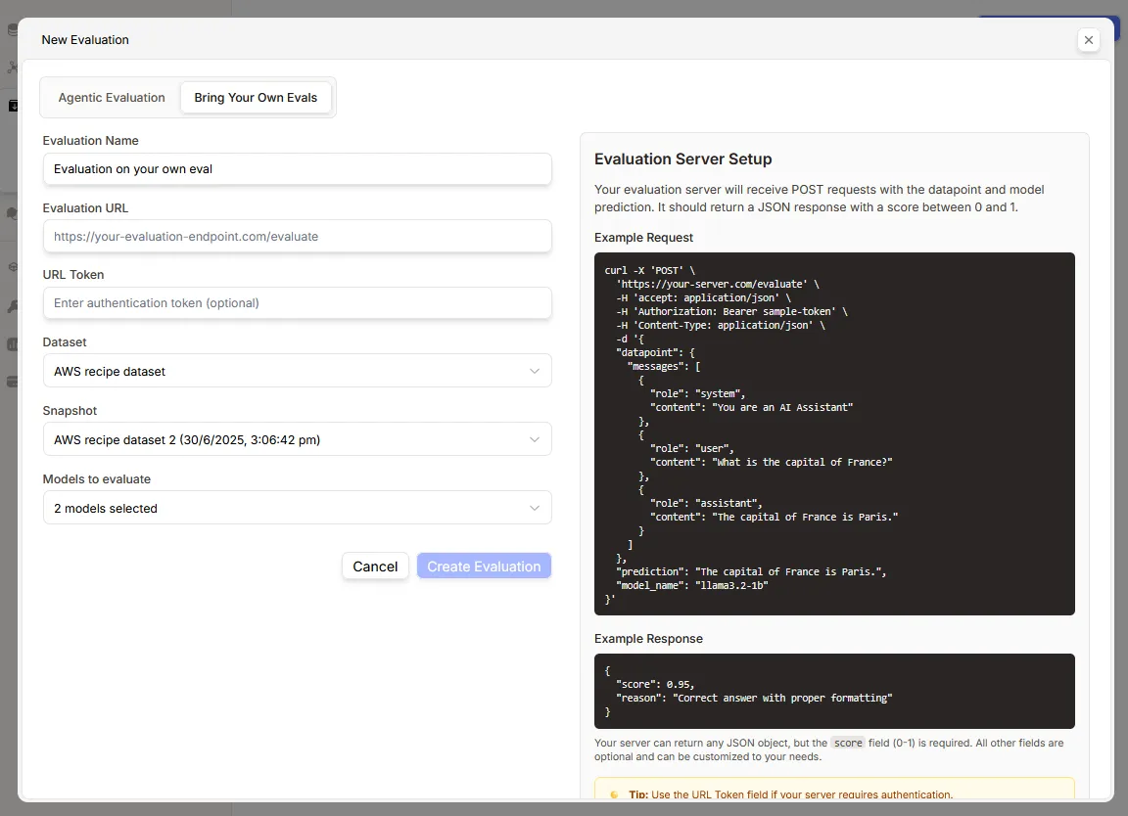Click the URL Token authentication field
The height and width of the screenshot is (816, 1128).
pos(297,303)
